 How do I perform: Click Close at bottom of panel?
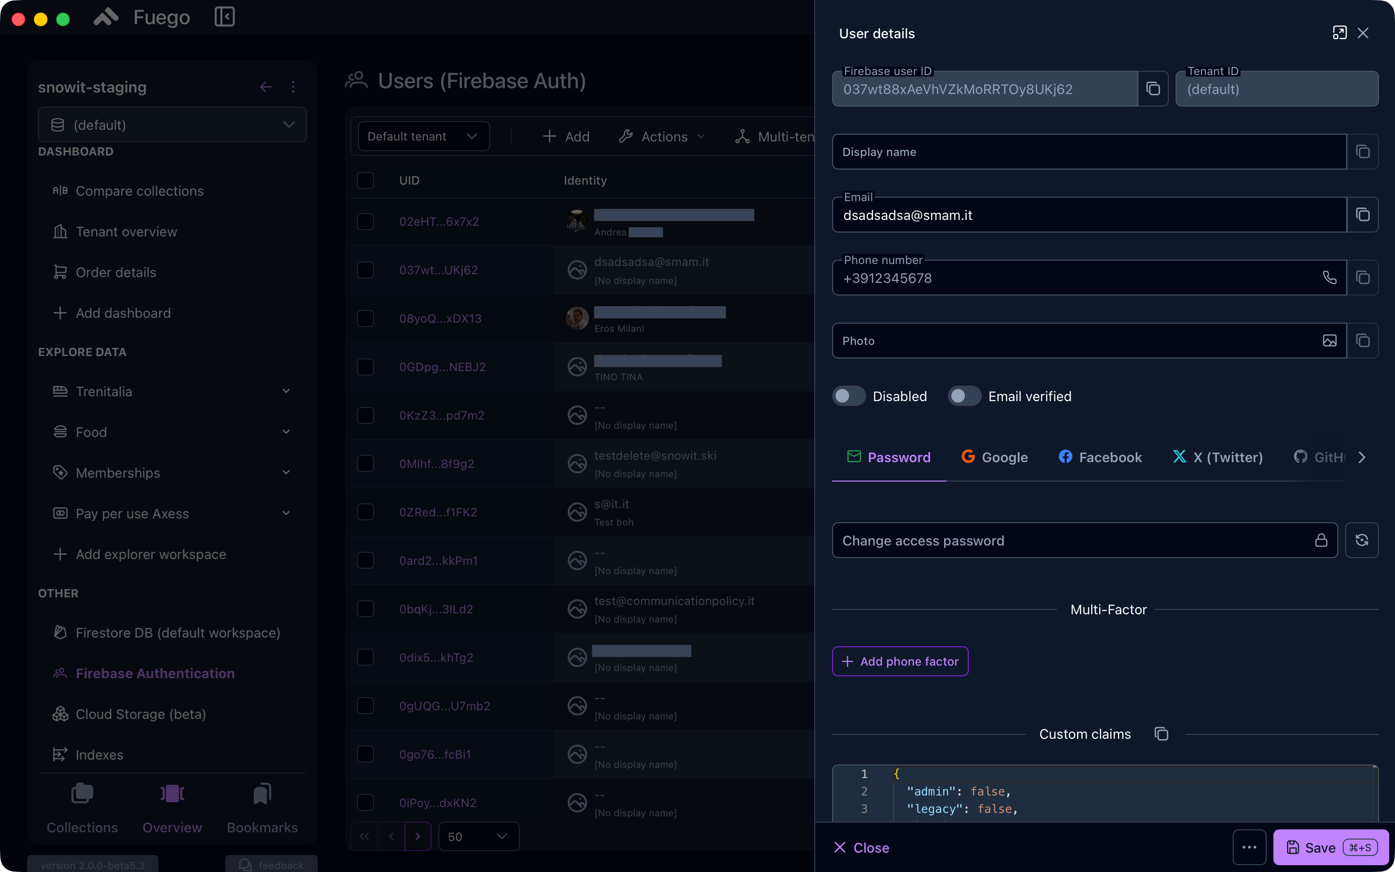(x=862, y=847)
